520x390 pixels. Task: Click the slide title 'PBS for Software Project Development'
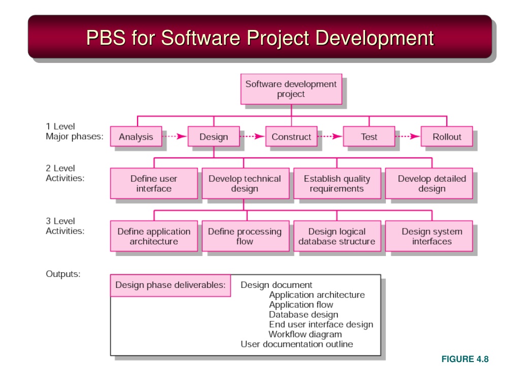click(x=260, y=38)
